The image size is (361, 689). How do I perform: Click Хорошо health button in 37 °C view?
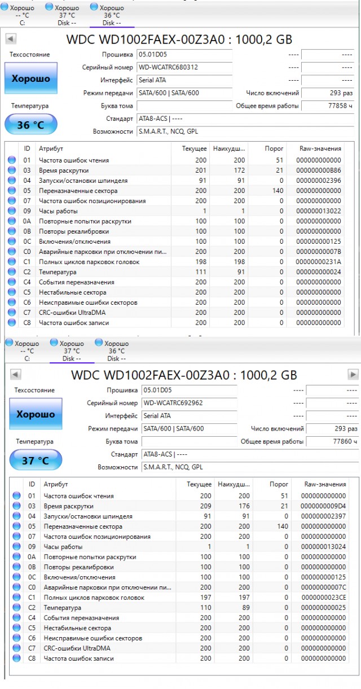pos(36,414)
